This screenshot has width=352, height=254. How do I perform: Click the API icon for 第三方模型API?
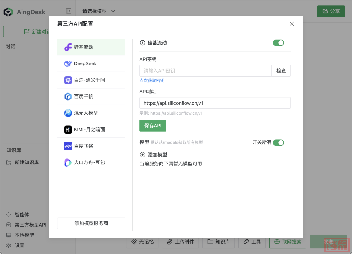(x=8, y=225)
